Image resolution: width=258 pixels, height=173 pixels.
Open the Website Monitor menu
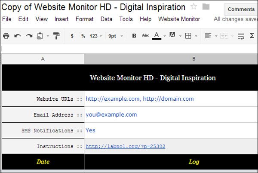tap(179, 19)
